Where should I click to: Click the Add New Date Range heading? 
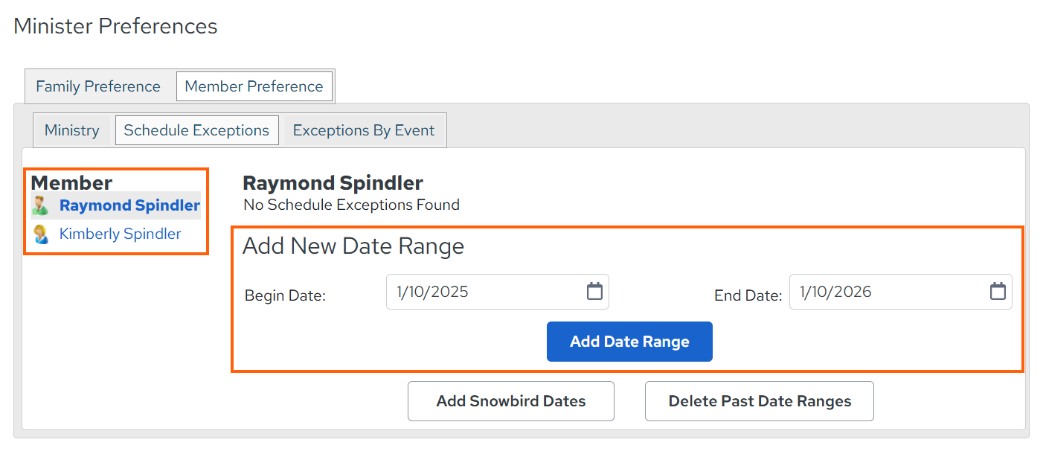coord(353,246)
